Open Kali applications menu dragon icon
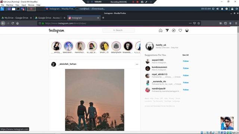This screenshot has height=134, width=239. coord(2,9)
